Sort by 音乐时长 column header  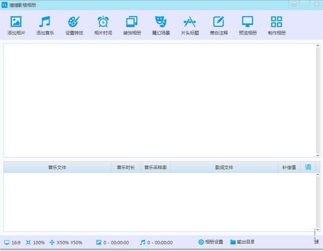coord(126,167)
